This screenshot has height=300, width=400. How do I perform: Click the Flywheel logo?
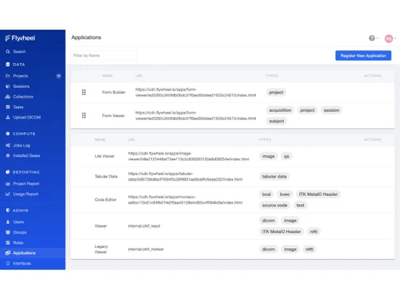click(20, 38)
